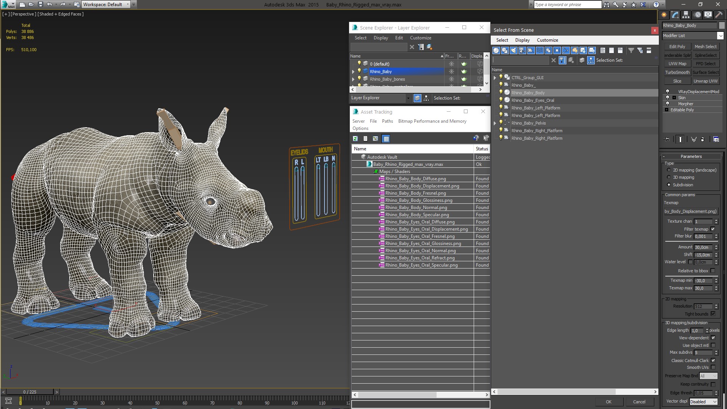Select 2D mapping (landscape) radio button
This screenshot has height=409, width=727.
point(669,170)
